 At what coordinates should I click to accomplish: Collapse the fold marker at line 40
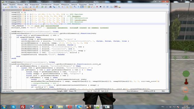pos(10,87)
